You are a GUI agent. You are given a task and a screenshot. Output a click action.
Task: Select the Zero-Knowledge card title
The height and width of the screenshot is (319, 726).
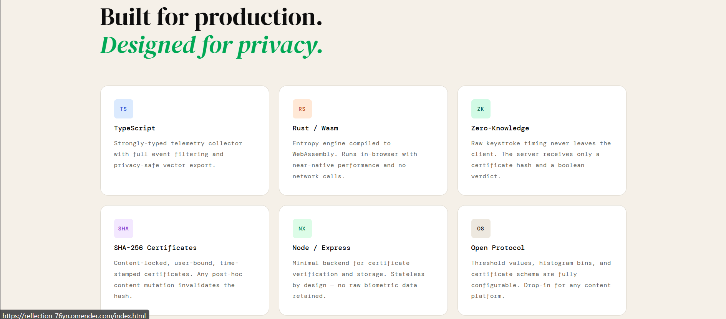coord(500,128)
